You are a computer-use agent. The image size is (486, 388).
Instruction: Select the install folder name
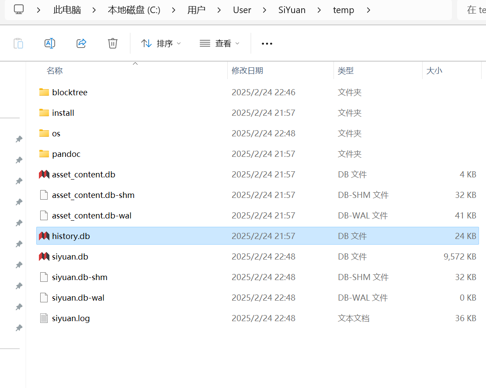tap(63, 113)
